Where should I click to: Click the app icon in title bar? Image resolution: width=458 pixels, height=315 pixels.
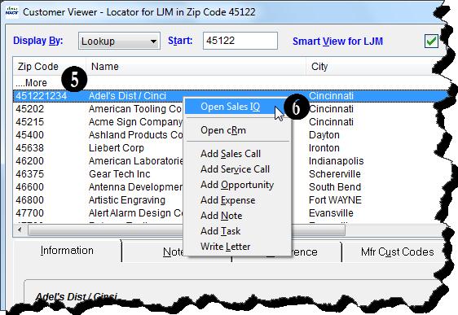11,12
